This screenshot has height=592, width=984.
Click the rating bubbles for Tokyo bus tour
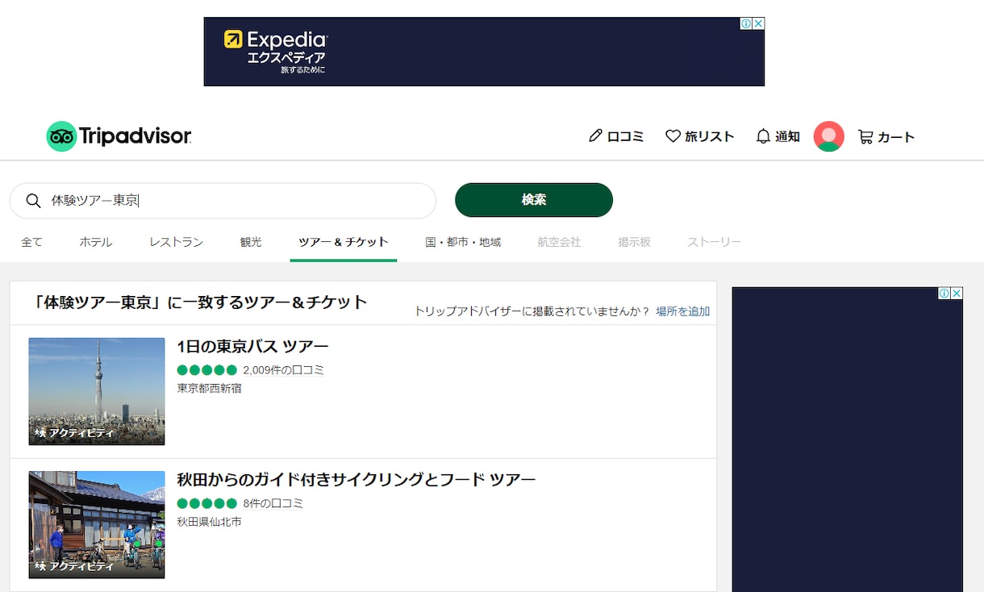pos(207,370)
